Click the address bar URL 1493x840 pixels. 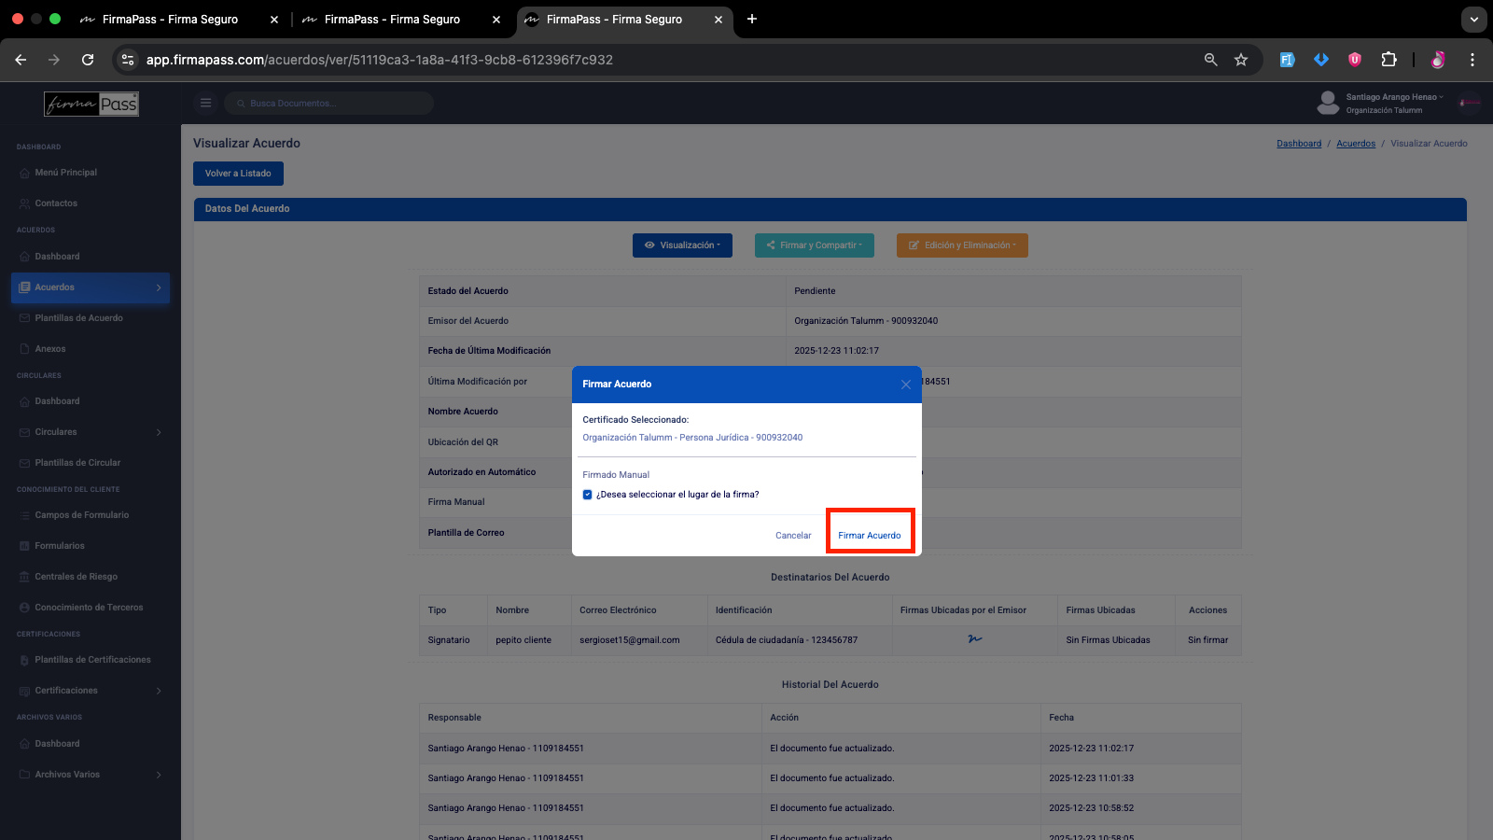[x=379, y=60]
